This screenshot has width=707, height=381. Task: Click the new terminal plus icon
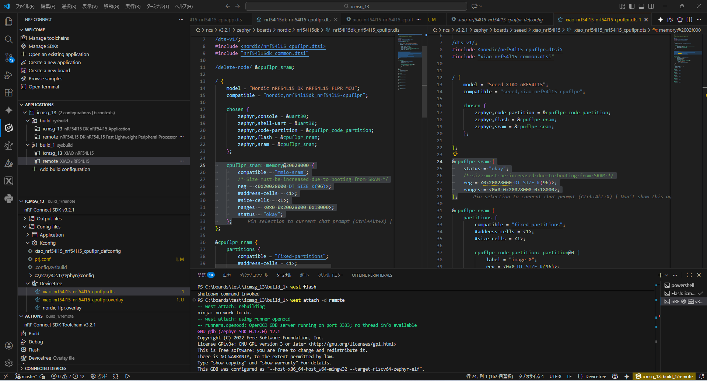pyautogui.click(x=660, y=275)
